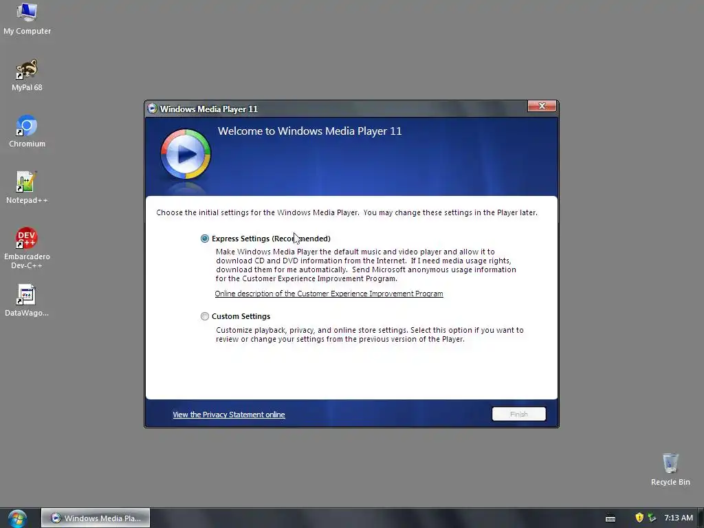Open Customer Experience Improvement Program description link
This screenshot has width=704, height=528.
point(329,294)
